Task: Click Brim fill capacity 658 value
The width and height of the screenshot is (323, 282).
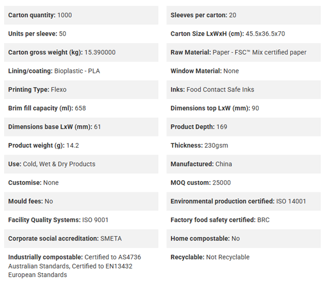Action: (x=81, y=108)
